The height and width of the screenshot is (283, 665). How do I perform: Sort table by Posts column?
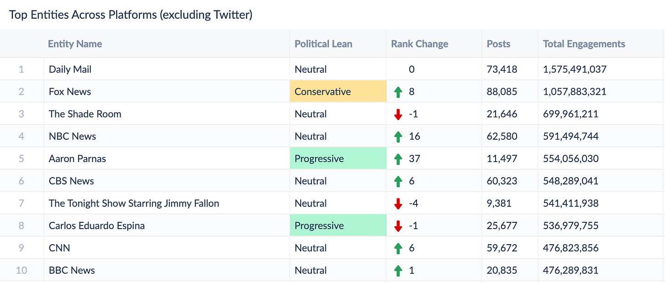coord(498,44)
